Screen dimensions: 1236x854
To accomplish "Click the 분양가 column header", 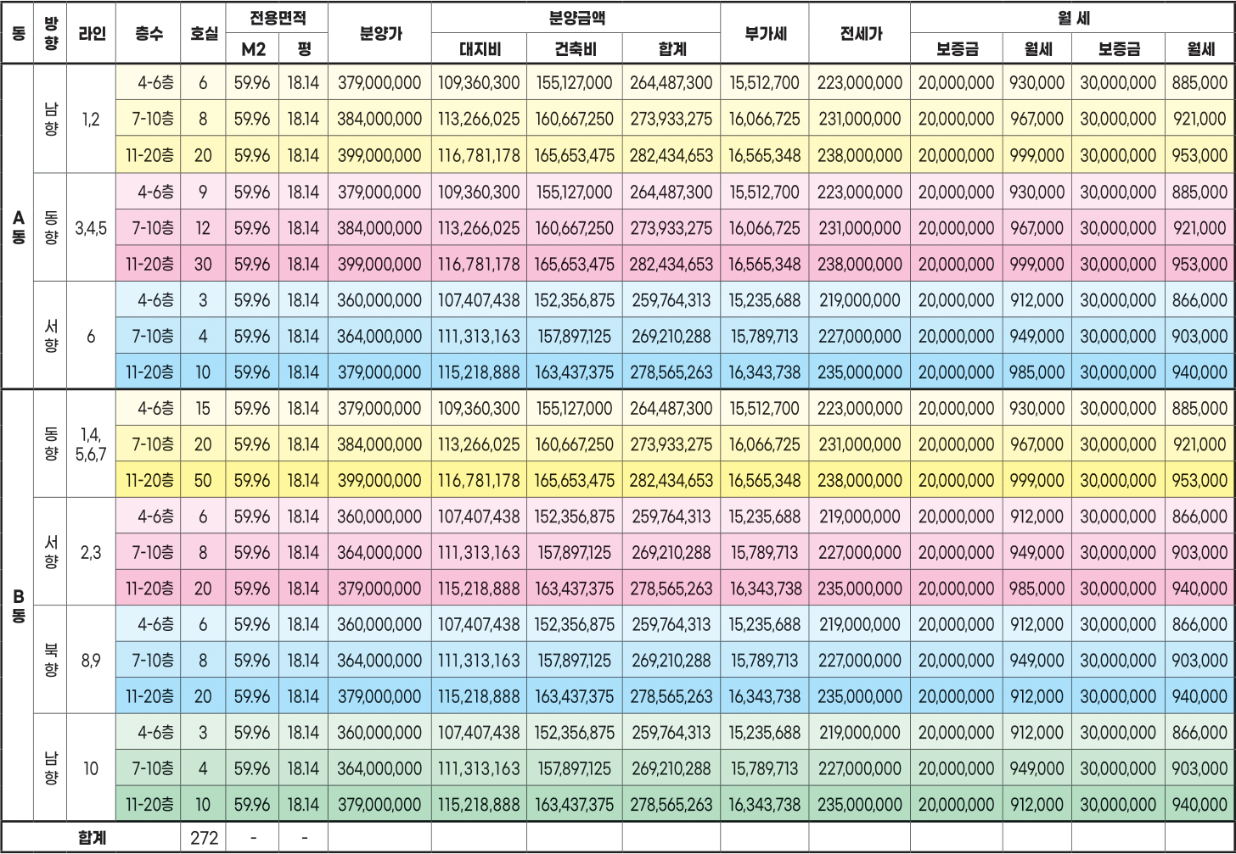I will tap(379, 33).
